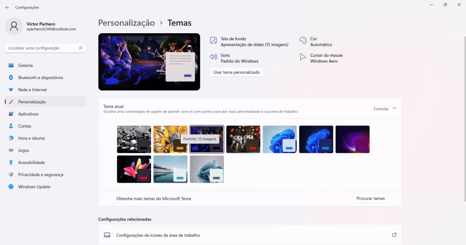Open Configurações de ícones da área de trabalho

(250, 235)
